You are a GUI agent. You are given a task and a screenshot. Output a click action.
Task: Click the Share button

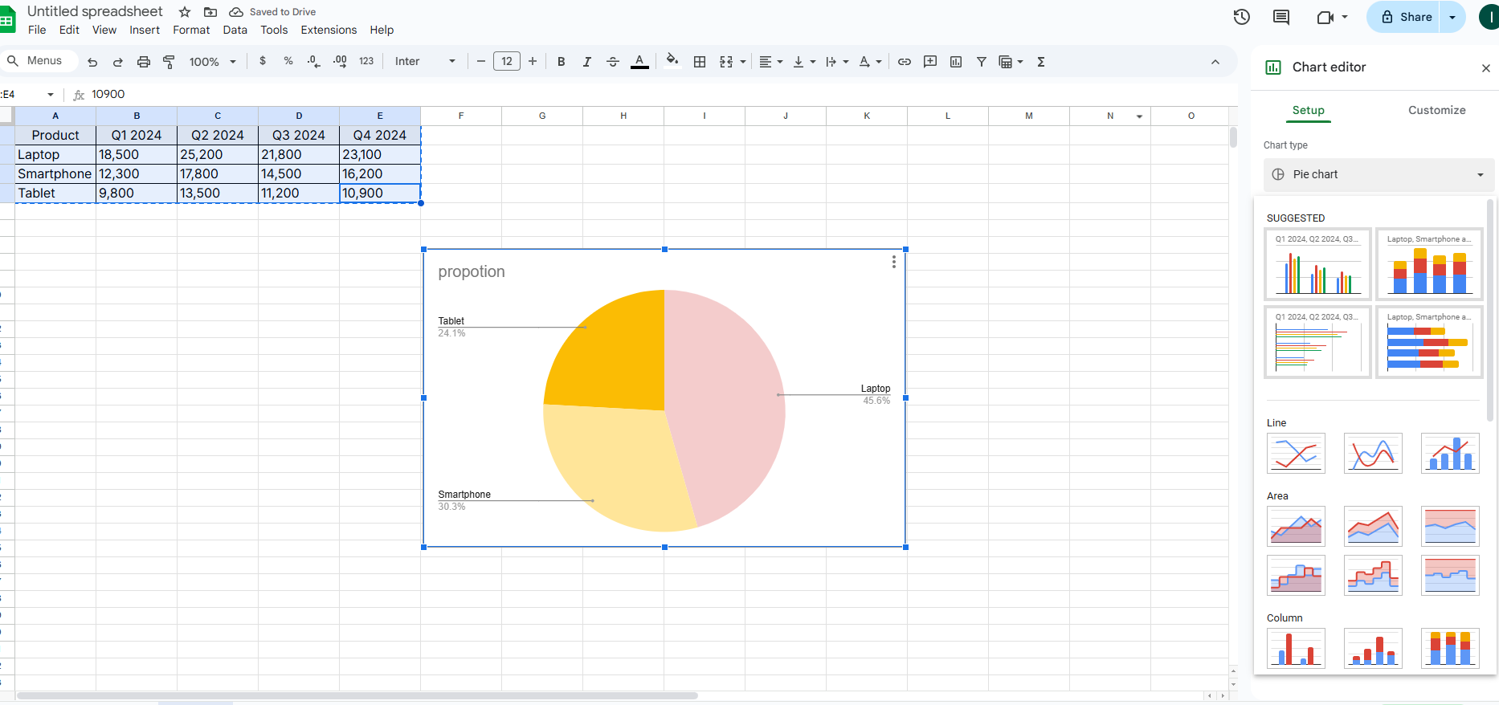(1407, 17)
